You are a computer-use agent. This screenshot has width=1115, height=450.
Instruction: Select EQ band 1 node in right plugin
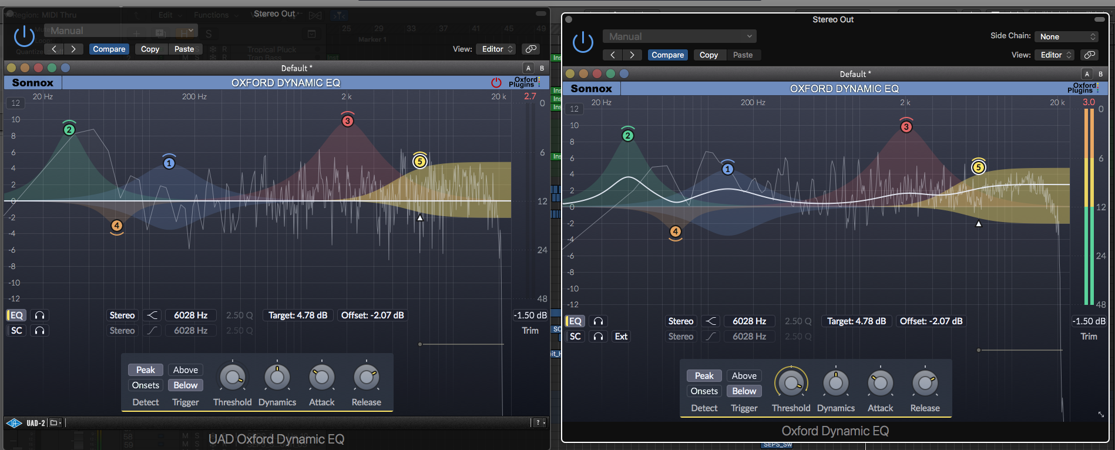click(728, 169)
